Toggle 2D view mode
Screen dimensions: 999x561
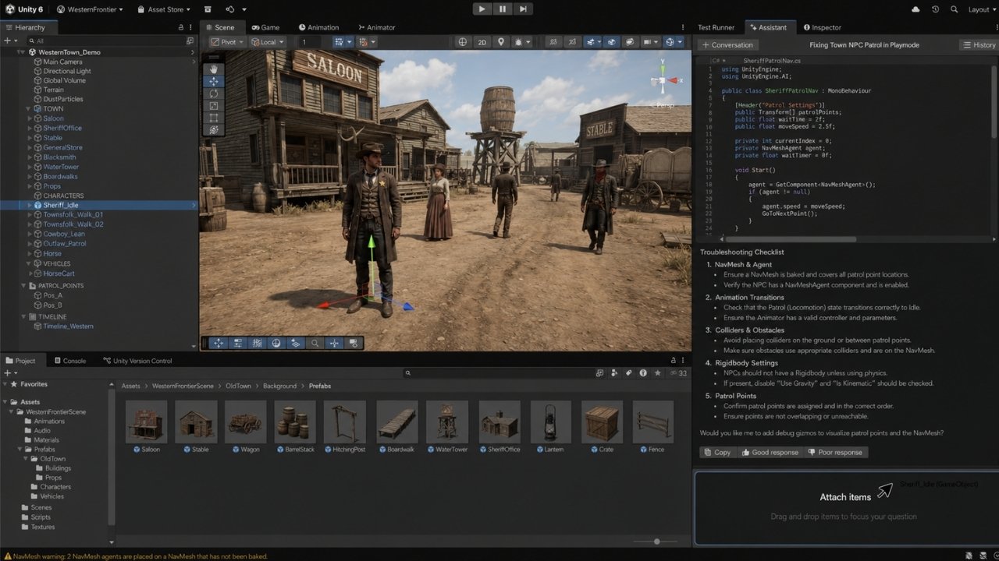point(482,42)
